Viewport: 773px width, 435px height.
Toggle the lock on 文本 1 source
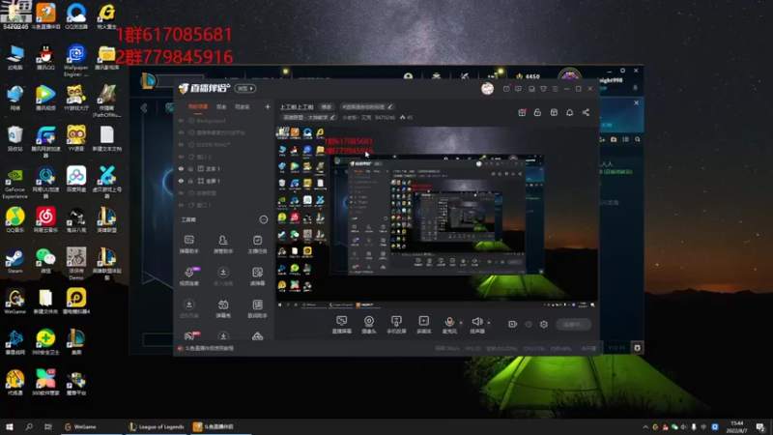190,168
